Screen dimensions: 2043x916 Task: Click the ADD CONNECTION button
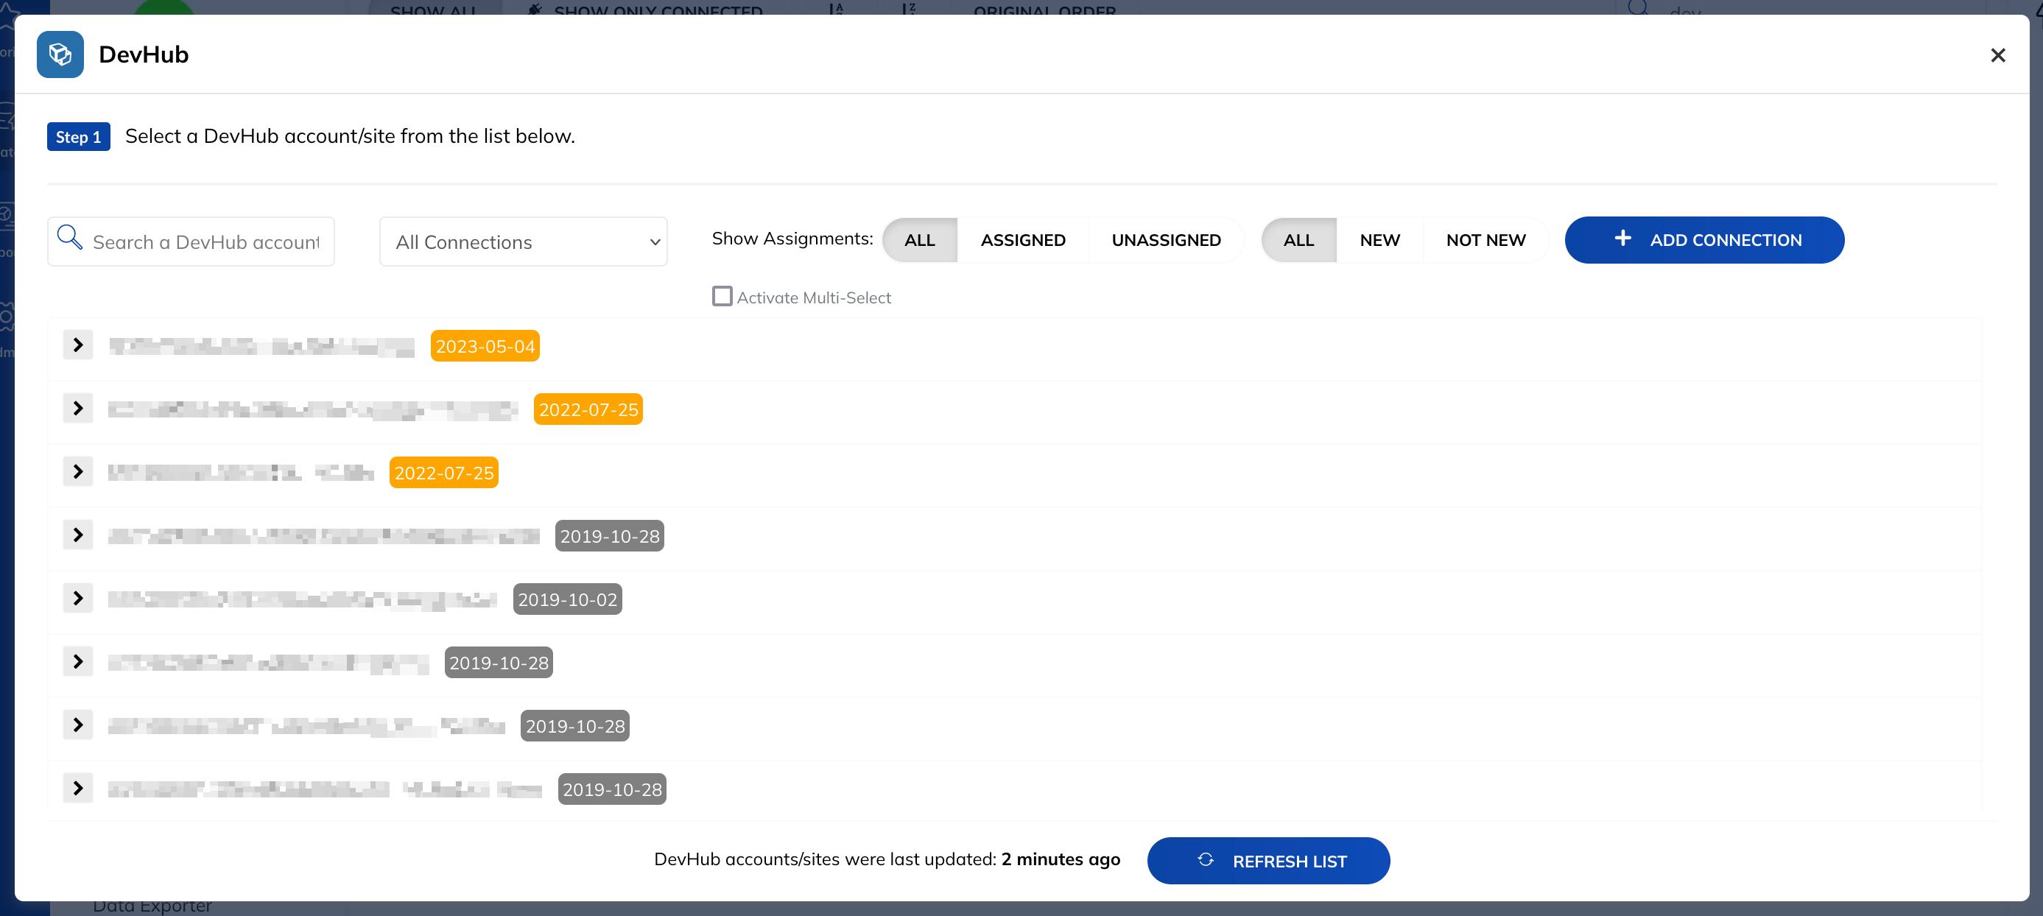(1703, 239)
